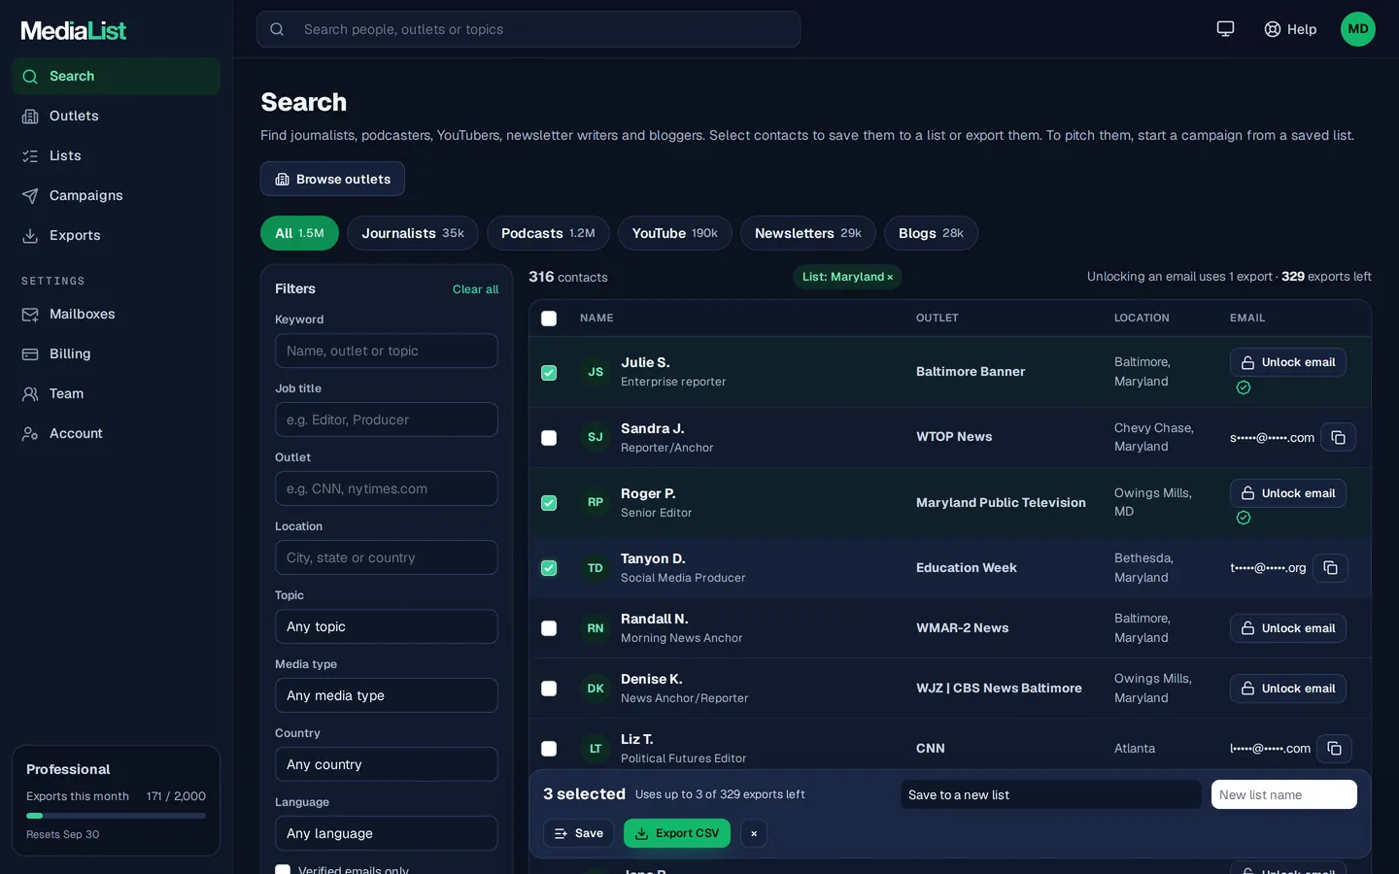The image size is (1399, 874).
Task: Switch to the Journalists tab
Action: coord(413,233)
